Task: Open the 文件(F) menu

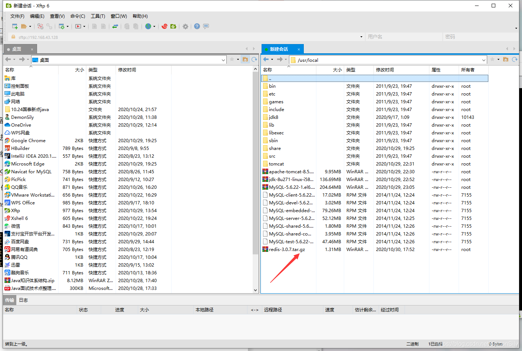Action: 17,16
